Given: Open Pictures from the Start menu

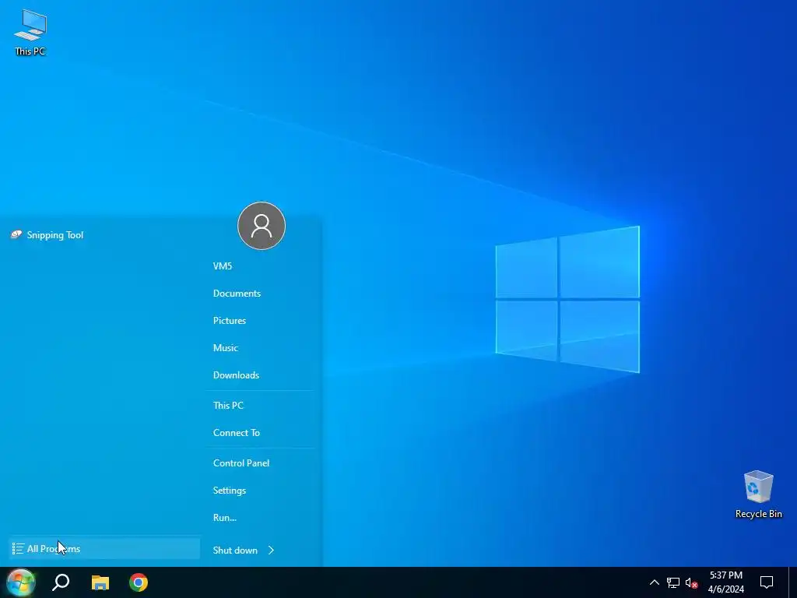Looking at the screenshot, I should (x=230, y=320).
